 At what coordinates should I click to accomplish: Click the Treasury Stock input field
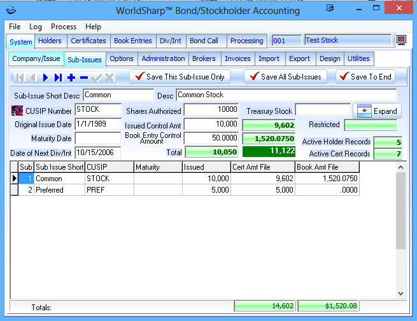click(322, 111)
